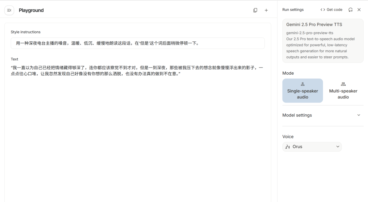The width and height of the screenshot is (368, 202).
Task: Click the gemini-2.5-pro-preview-tts model ID text
Action: [x=309, y=33]
